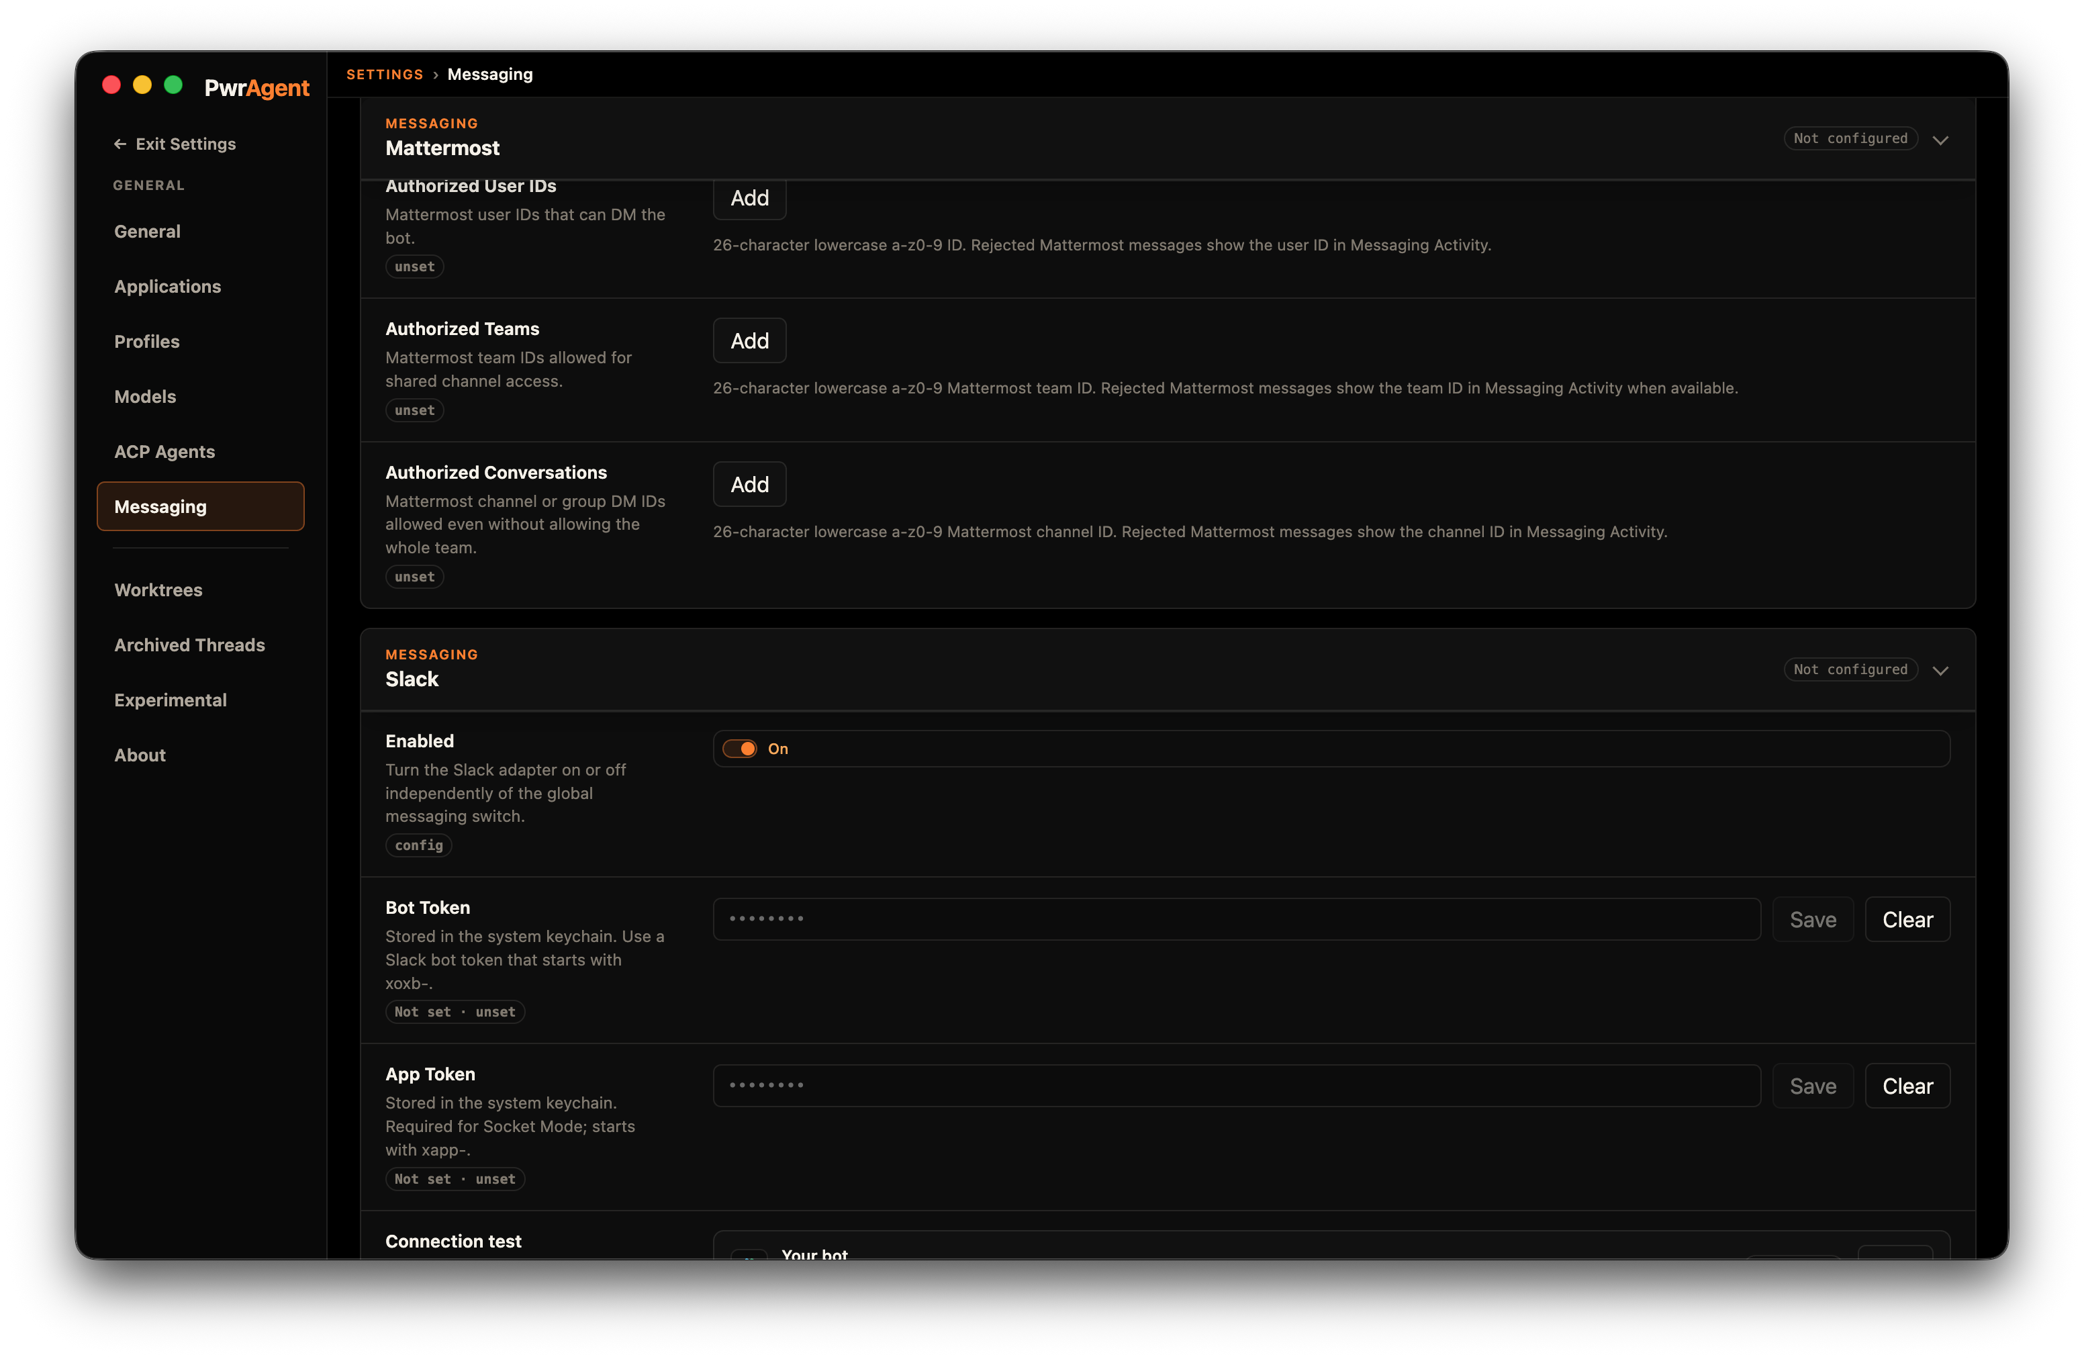Focus the App Token input field

pyautogui.click(x=1237, y=1086)
